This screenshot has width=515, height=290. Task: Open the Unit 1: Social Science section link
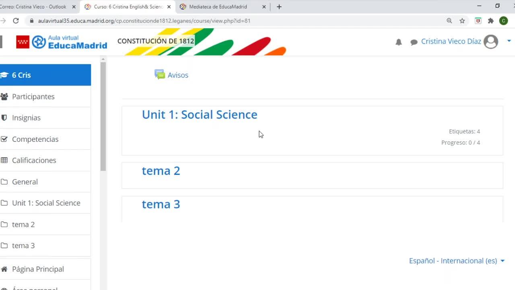point(199,115)
